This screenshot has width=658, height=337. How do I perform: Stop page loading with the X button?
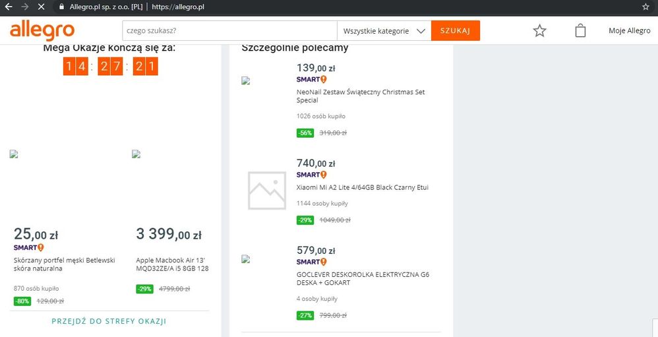point(41,7)
